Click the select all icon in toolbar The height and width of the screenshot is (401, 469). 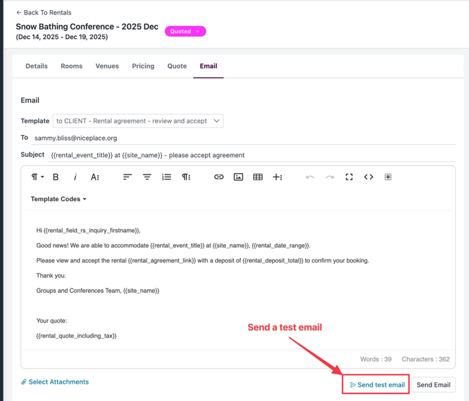point(388,177)
